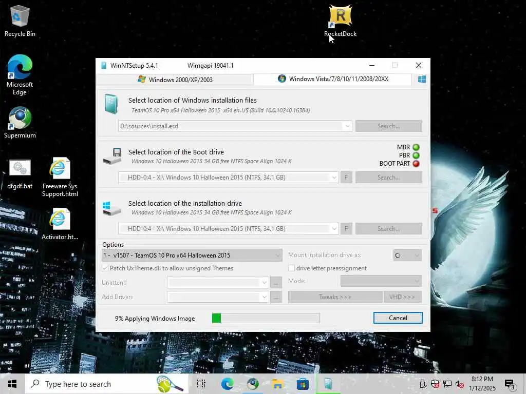526x394 pixels.
Task: Cancel the Windows image application
Action: (x=398, y=318)
